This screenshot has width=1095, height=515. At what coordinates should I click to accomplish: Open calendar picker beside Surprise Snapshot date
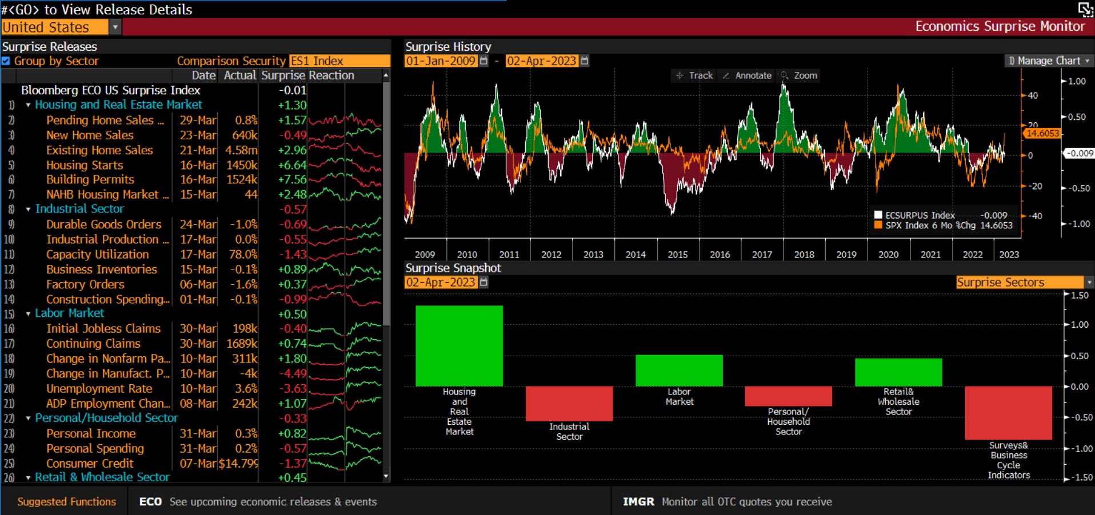pyautogui.click(x=483, y=282)
